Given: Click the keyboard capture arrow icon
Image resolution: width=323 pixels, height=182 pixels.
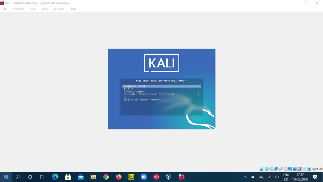Looking at the screenshot, I should tap(309, 169).
